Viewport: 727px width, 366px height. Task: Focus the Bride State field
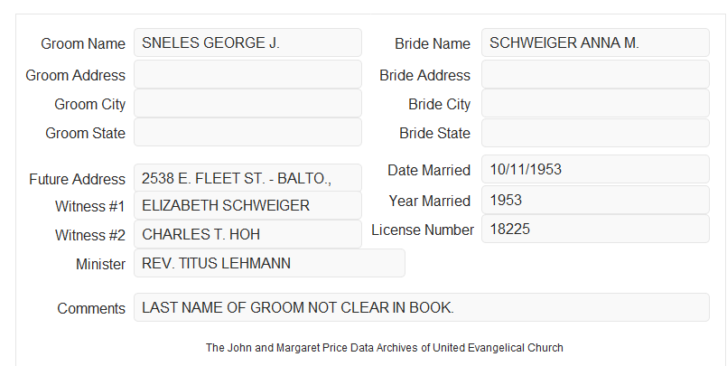(x=595, y=133)
